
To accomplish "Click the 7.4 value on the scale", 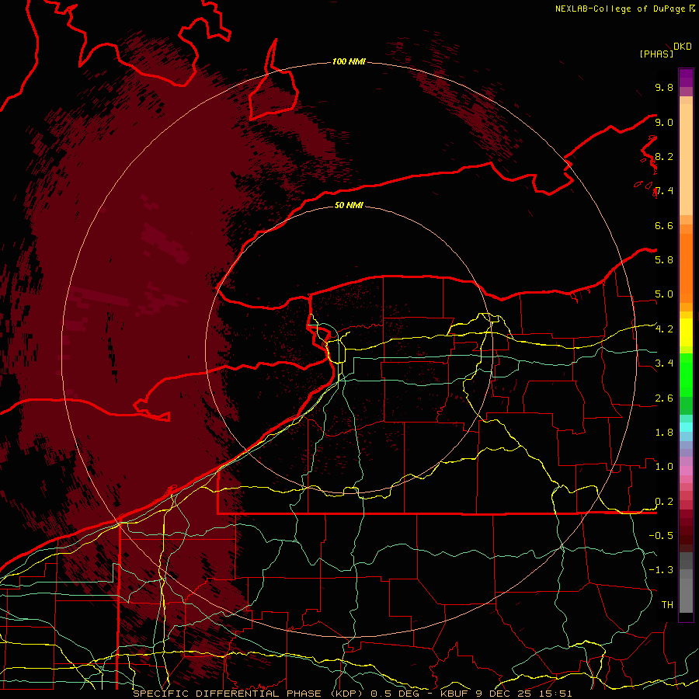I will (x=664, y=191).
